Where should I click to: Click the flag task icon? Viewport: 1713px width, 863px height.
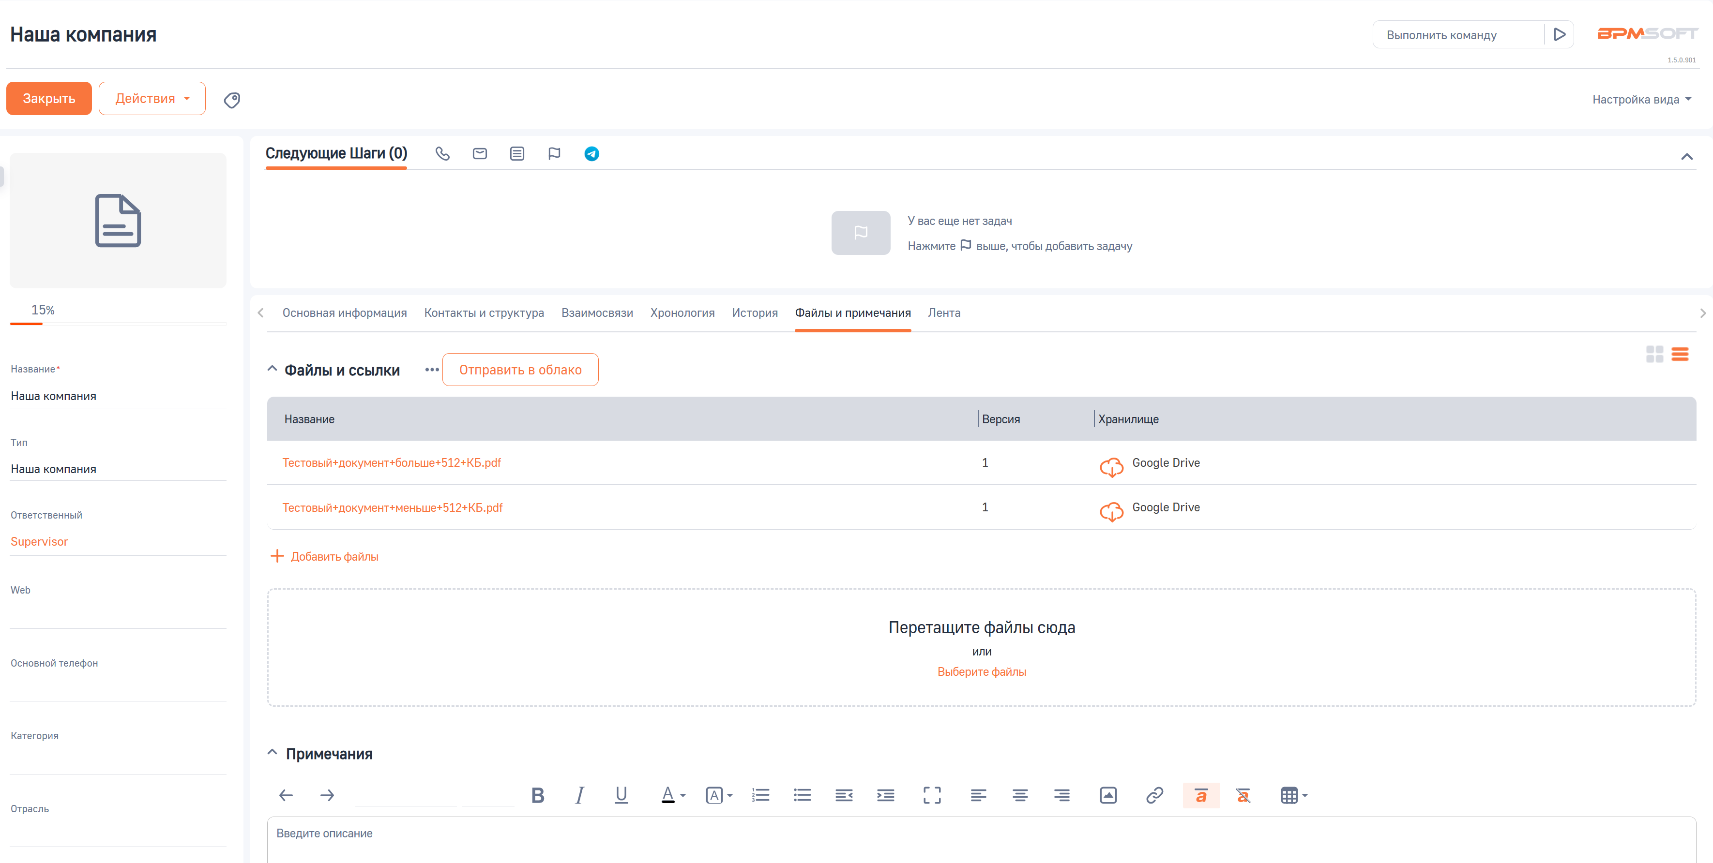pos(554,154)
